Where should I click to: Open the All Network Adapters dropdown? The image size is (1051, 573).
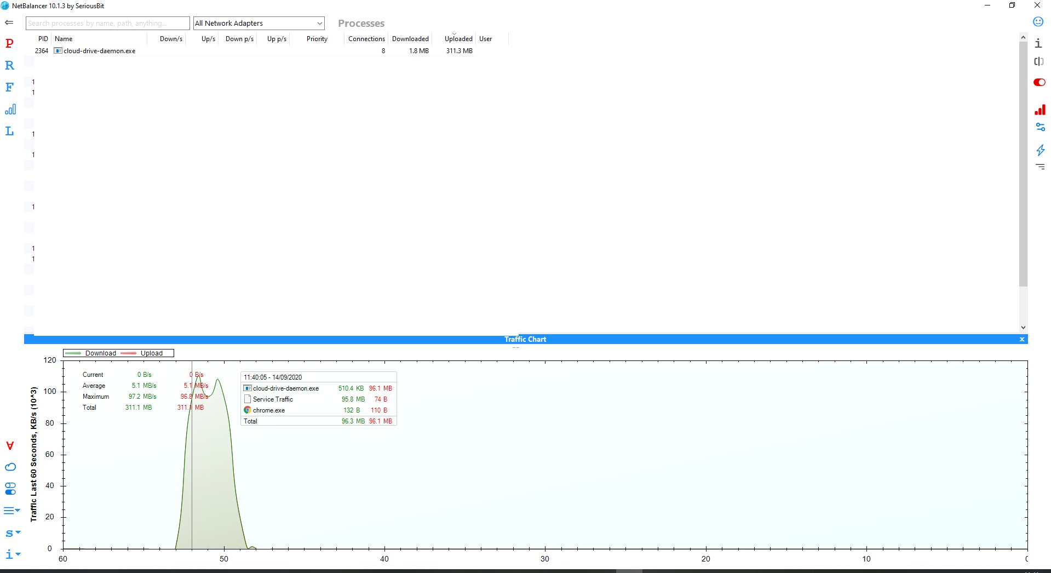[259, 23]
